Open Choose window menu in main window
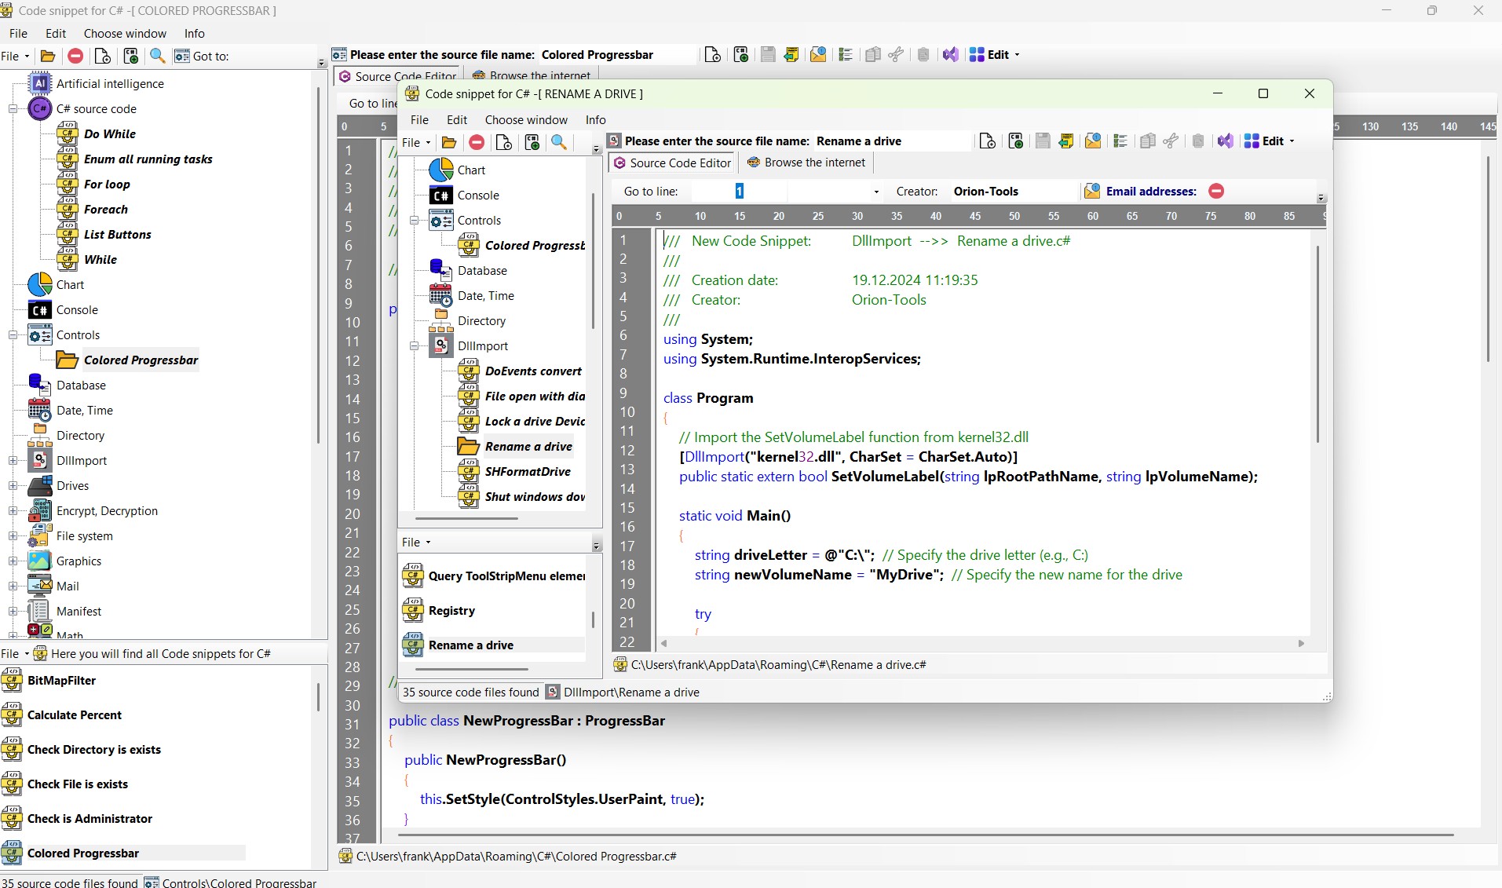This screenshot has width=1502, height=888. [125, 34]
